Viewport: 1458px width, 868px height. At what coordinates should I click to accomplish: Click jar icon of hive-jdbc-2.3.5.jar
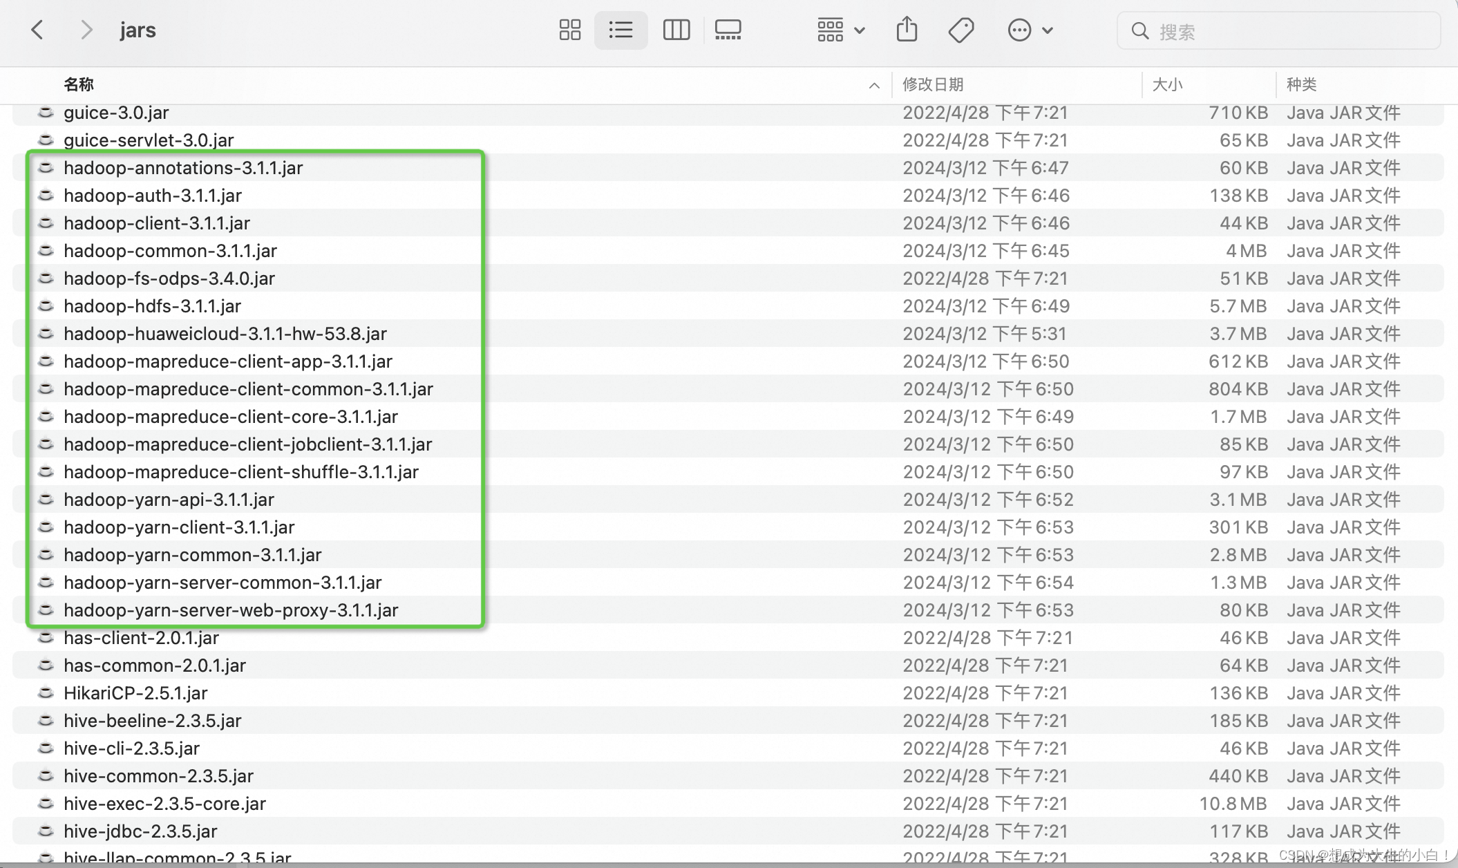pos(46,831)
